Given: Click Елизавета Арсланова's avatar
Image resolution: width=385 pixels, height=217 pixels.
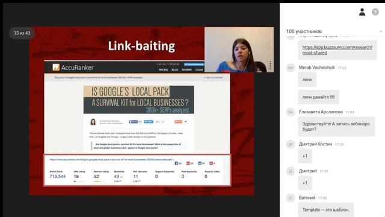Looking at the screenshot, I should (x=291, y=112).
